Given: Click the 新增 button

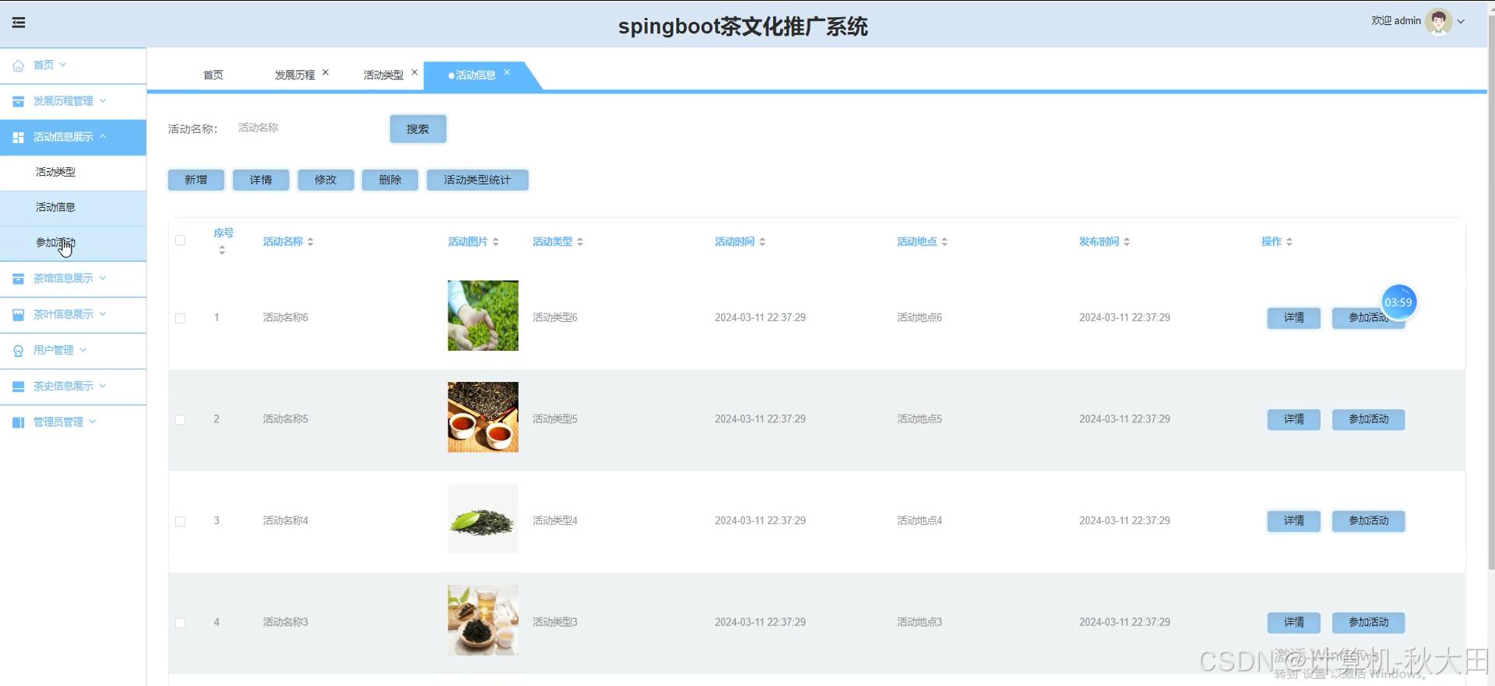Looking at the screenshot, I should click(196, 180).
